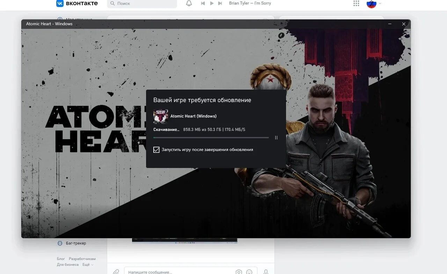The height and width of the screenshot is (274, 447).
Task: Open the emoji smiley picker
Action: click(x=249, y=272)
